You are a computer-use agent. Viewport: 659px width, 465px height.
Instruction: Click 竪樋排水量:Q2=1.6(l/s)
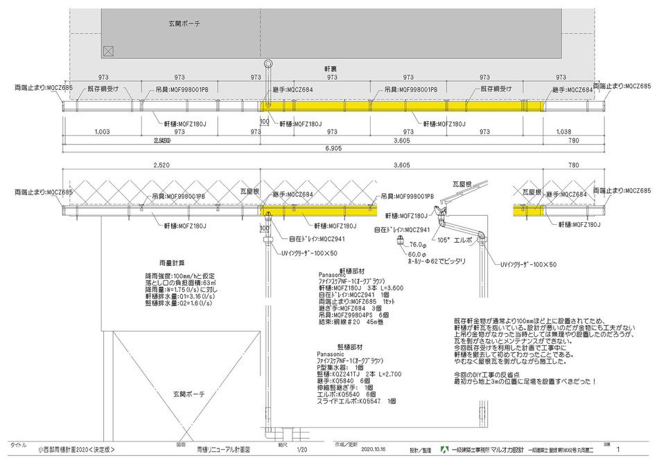pyautogui.click(x=179, y=303)
